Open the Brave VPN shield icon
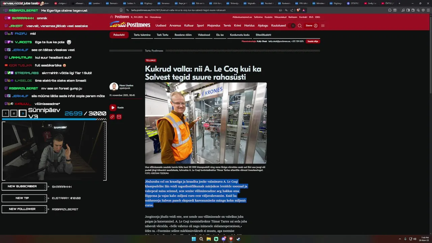 click(423, 10)
